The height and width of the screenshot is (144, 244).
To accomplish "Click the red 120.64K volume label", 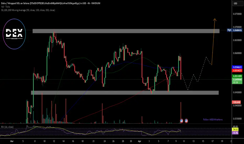I will tap(236, 102).
